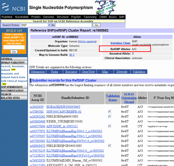Image resolution: width=174 pixels, height=166 pixels.
Task: Open SNP500CANCER|HFE-02 submitter link
Action: (x=64, y=112)
